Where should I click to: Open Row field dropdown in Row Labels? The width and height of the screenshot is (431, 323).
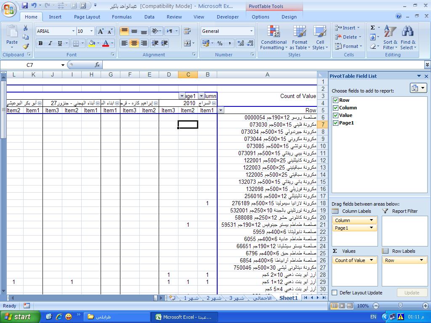pos(421,260)
